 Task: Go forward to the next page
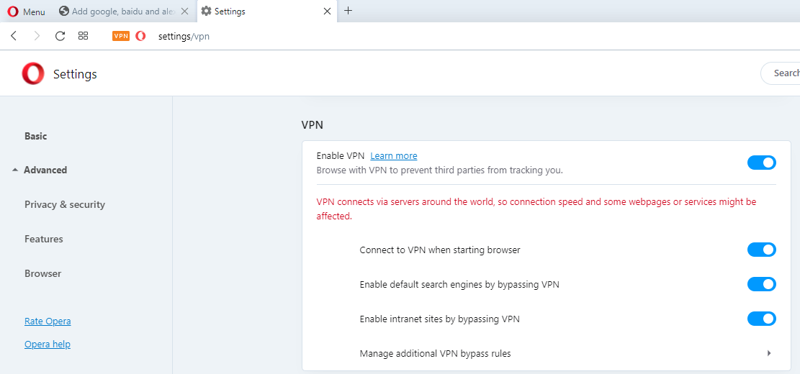coord(37,36)
